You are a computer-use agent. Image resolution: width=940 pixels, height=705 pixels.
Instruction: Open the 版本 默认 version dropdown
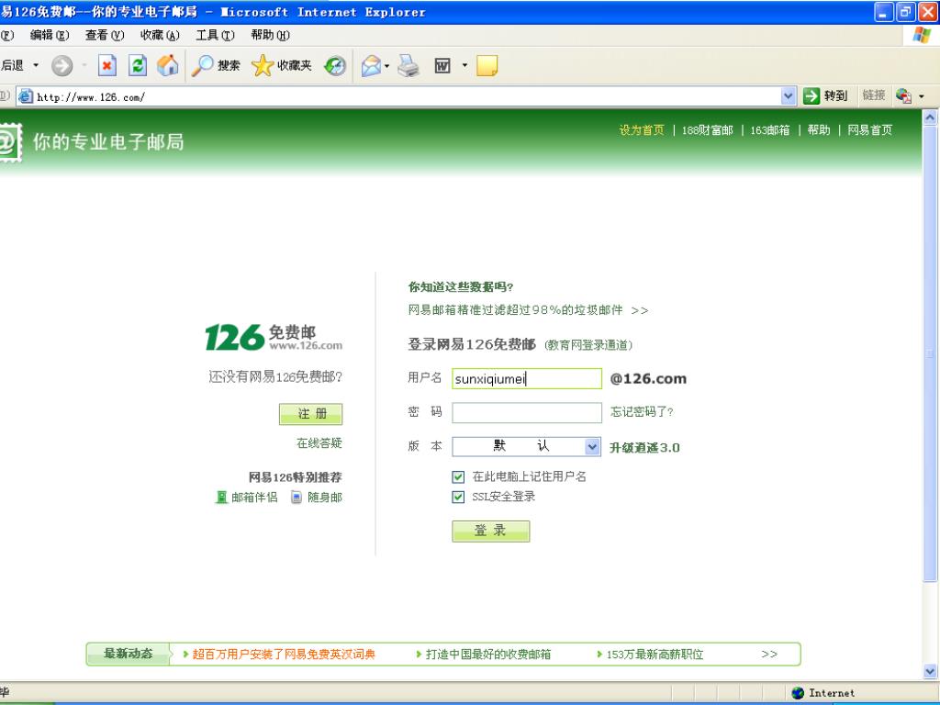(x=592, y=447)
